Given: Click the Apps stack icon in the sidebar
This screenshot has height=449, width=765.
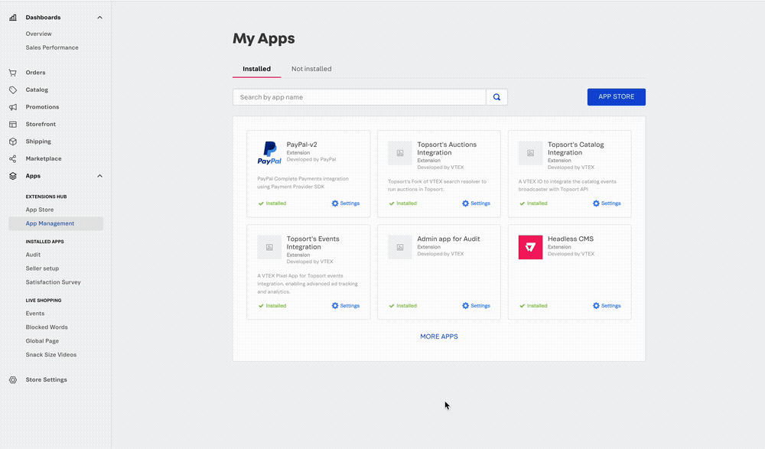Looking at the screenshot, I should [x=12, y=175].
